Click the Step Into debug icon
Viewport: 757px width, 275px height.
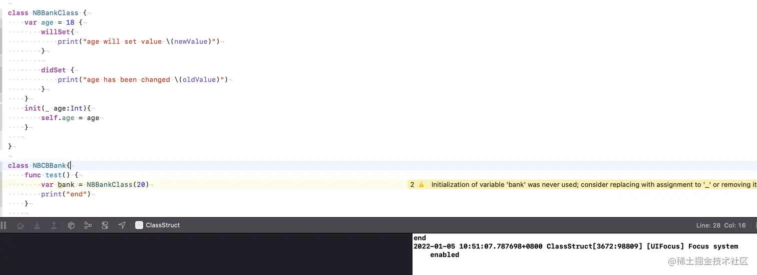coord(37,225)
